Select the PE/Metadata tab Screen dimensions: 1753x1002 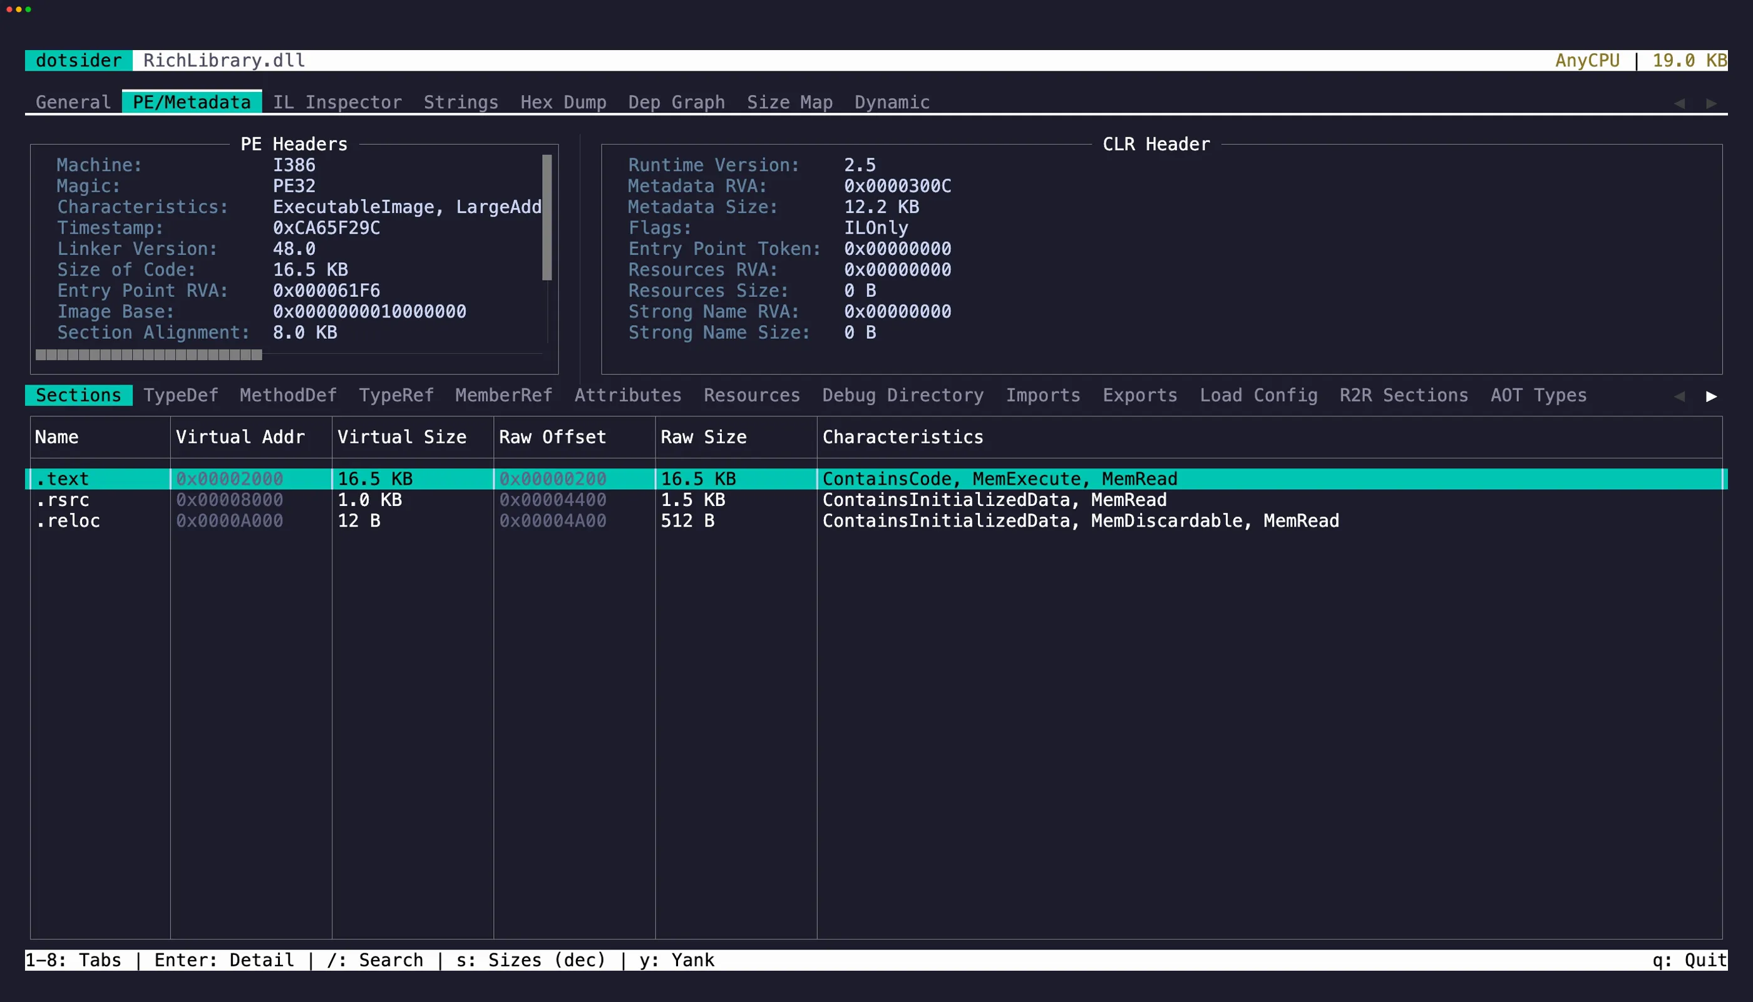pos(191,103)
